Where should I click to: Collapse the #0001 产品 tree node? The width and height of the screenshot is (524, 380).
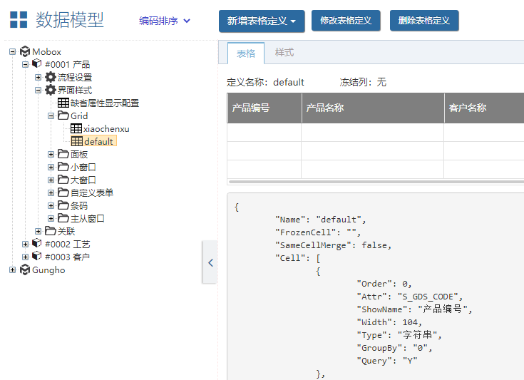pos(26,65)
